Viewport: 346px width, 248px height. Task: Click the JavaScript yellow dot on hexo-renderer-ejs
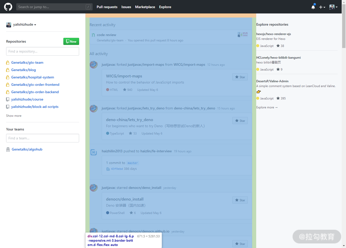coord(258,46)
